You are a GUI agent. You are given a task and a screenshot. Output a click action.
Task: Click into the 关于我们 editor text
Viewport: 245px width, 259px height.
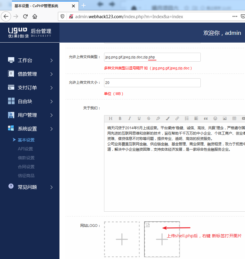coord(175,167)
